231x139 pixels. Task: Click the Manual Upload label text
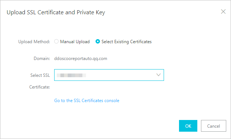[75, 42]
